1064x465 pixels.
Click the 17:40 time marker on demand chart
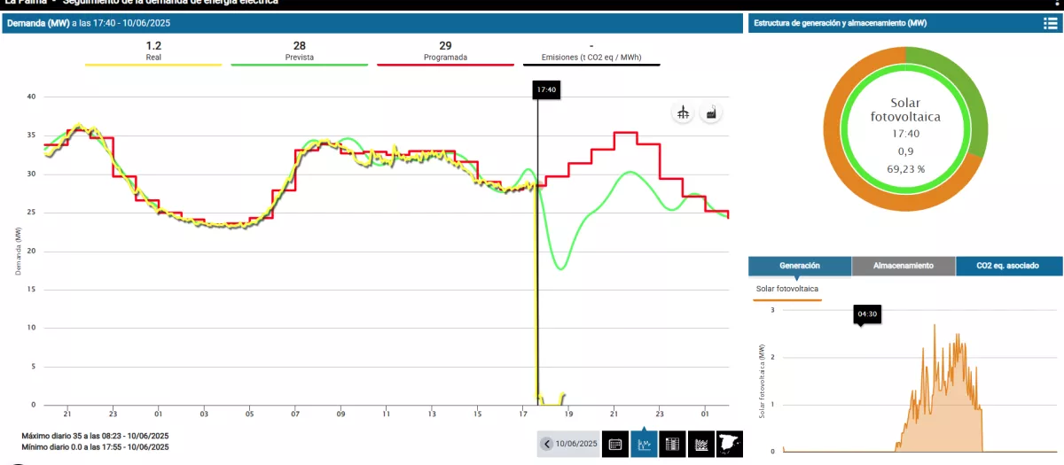[547, 89]
